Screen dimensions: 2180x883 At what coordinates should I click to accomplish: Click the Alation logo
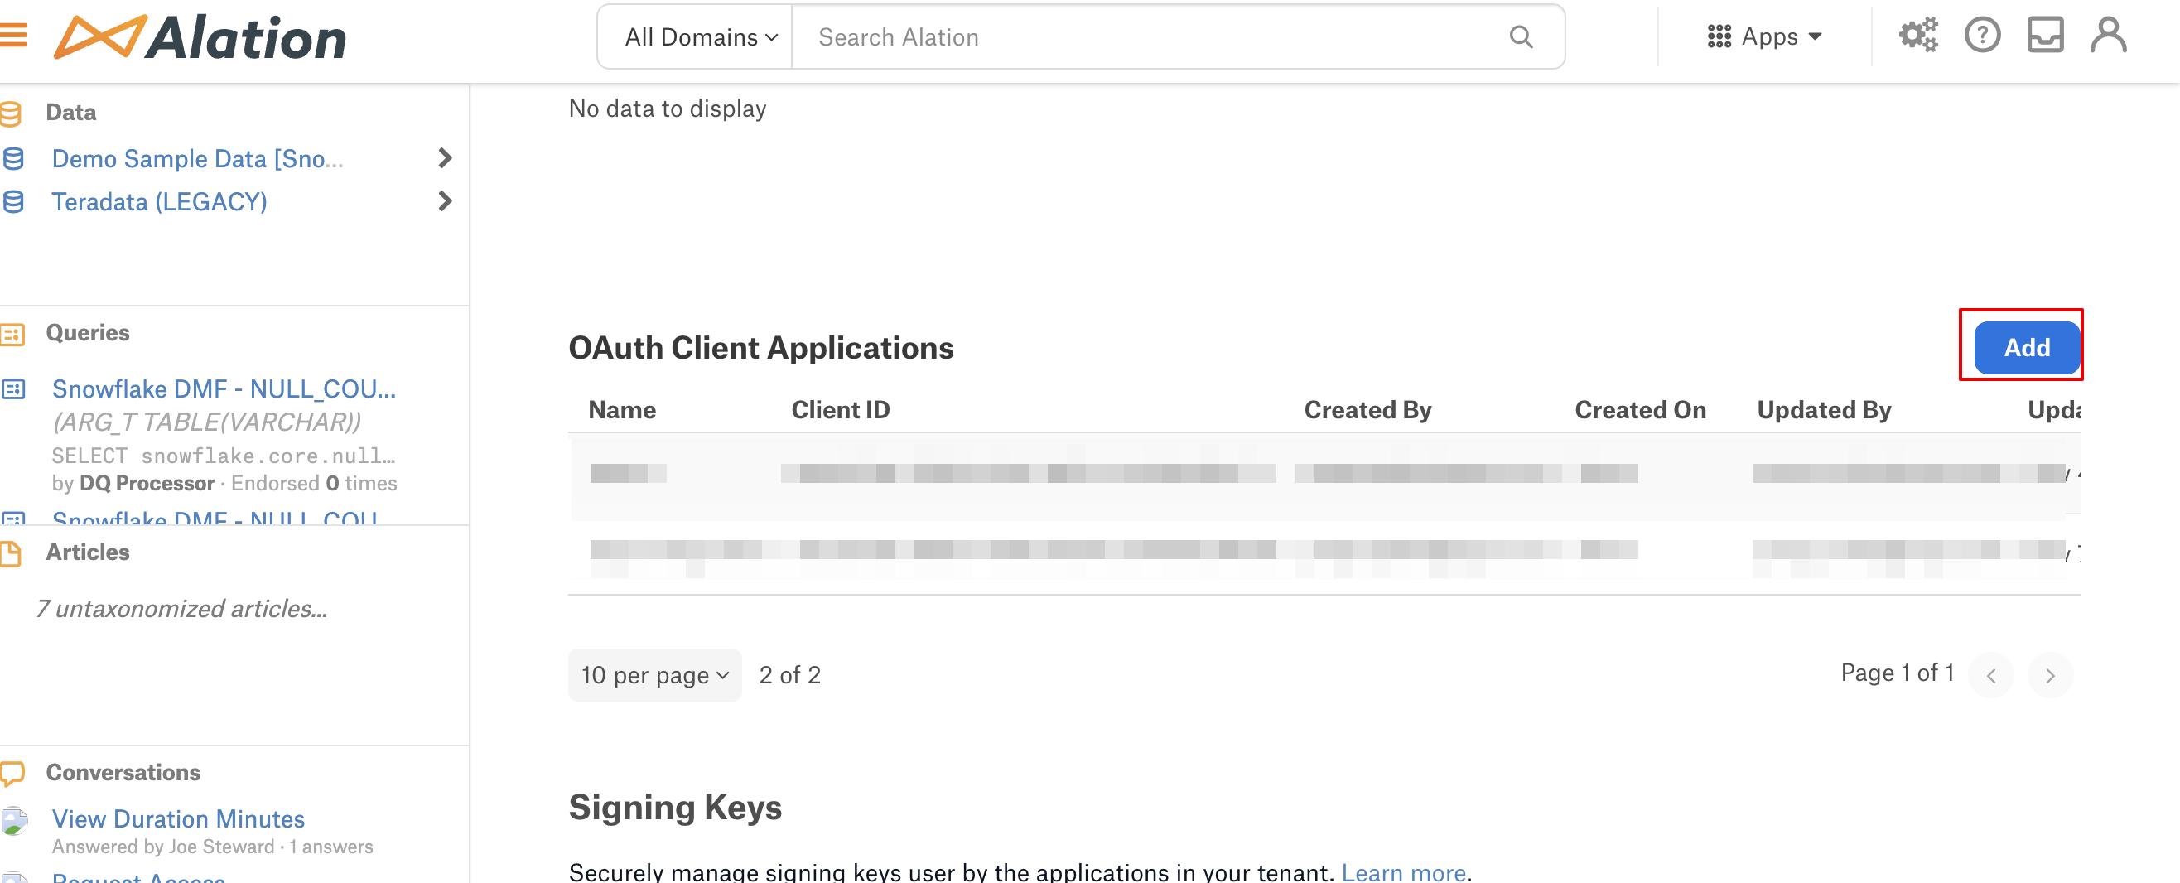[x=200, y=38]
